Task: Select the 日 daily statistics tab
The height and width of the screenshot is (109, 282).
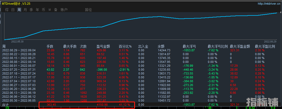Action: [x=13, y=10]
